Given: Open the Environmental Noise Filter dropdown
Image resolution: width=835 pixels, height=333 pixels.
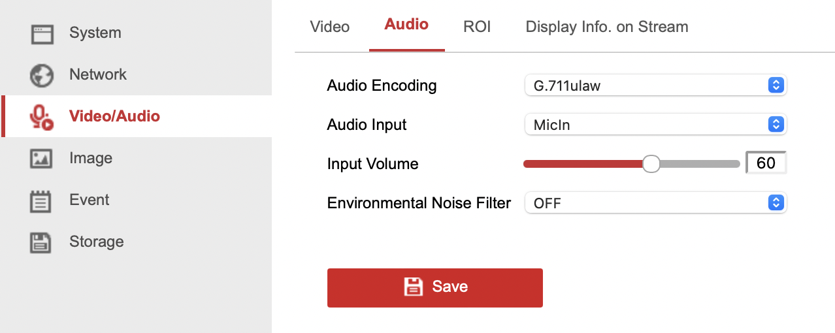Looking at the screenshot, I should coord(655,203).
